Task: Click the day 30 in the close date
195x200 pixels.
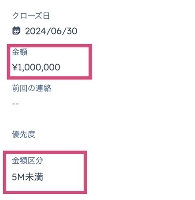Action: click(72, 31)
